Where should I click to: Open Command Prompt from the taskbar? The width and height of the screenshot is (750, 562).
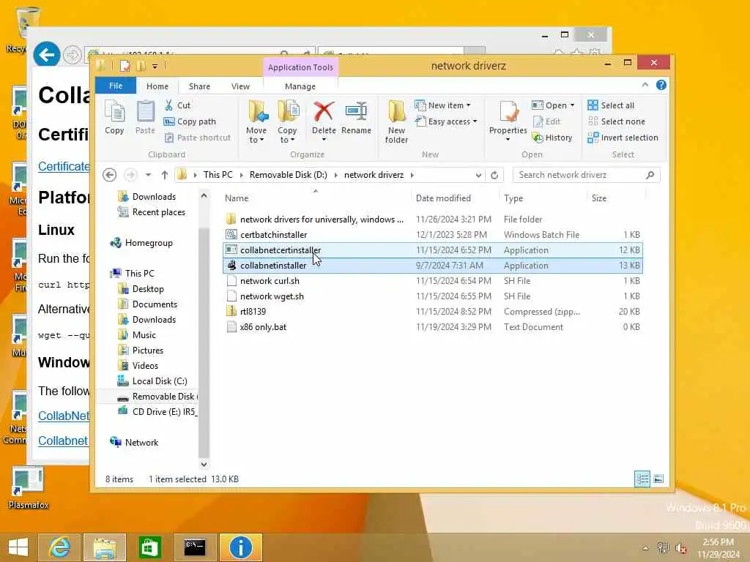[195, 547]
